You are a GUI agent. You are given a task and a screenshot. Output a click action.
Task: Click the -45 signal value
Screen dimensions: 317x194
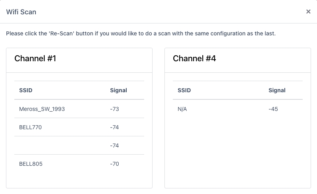(x=273, y=109)
